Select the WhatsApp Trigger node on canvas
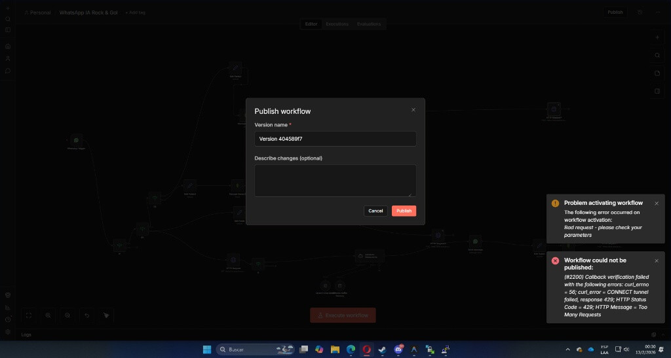Screen dimensions: 671x358 tap(76, 139)
